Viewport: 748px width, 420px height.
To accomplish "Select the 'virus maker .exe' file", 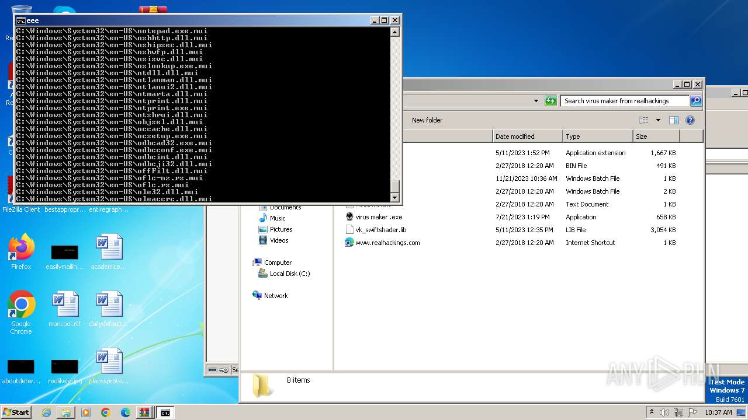I will 379,217.
